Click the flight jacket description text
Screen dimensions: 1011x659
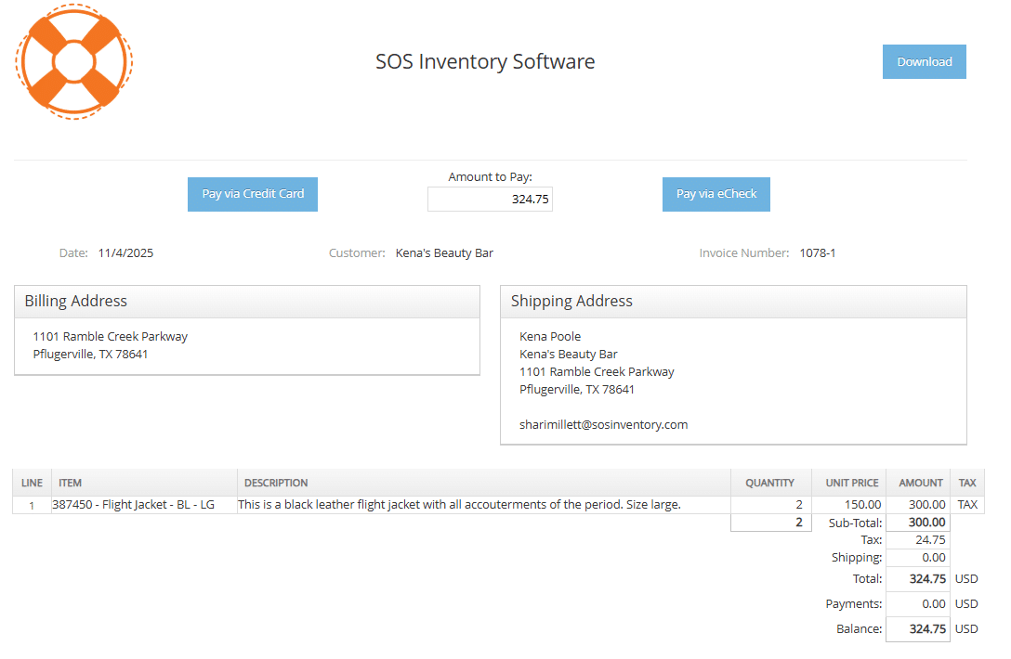tap(459, 505)
